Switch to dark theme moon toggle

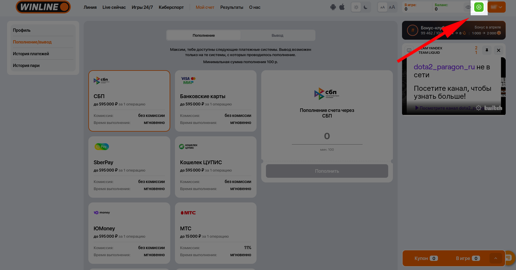pos(366,7)
